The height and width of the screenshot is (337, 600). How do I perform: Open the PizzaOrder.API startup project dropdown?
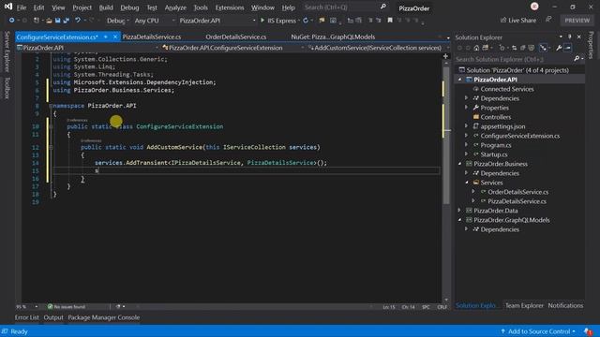pos(217,21)
